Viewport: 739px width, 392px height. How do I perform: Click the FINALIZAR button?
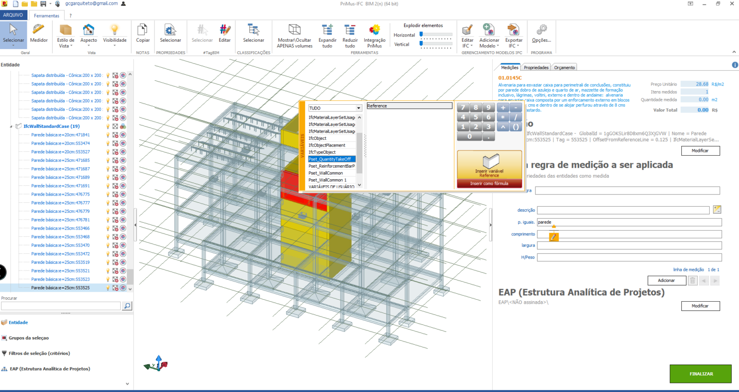click(x=700, y=374)
